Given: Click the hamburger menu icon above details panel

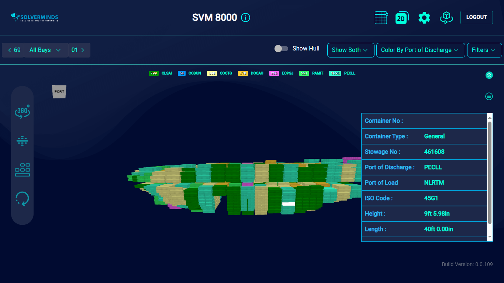Looking at the screenshot, I should [x=489, y=97].
